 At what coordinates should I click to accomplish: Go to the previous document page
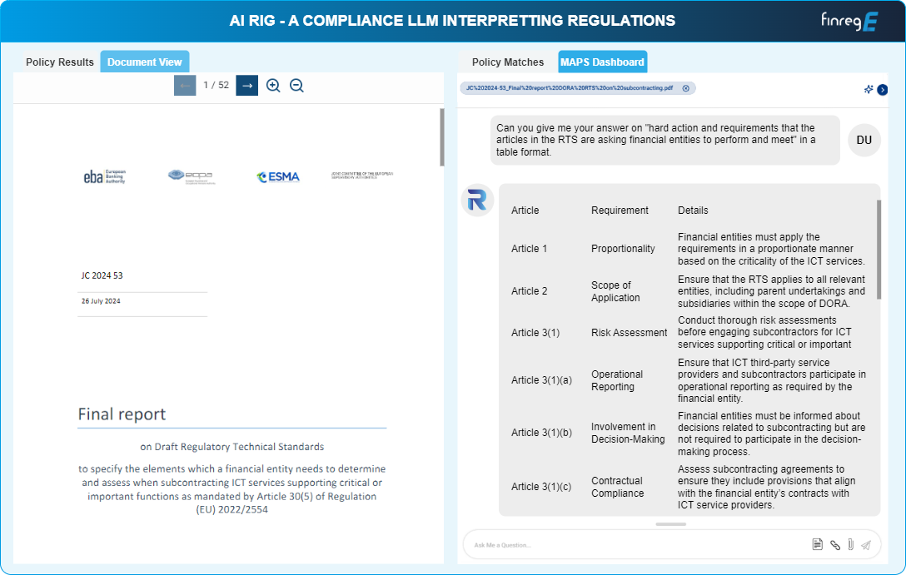tap(185, 86)
